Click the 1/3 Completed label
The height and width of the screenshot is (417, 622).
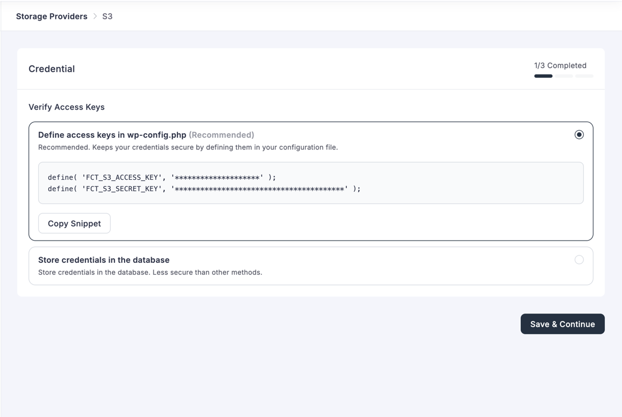pyautogui.click(x=560, y=65)
